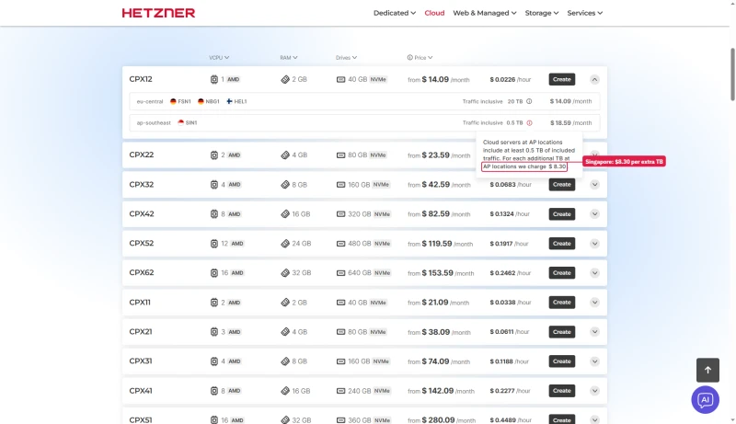Click the CPU chip icon in CPX22 row
The width and height of the screenshot is (736, 424).
click(214, 155)
